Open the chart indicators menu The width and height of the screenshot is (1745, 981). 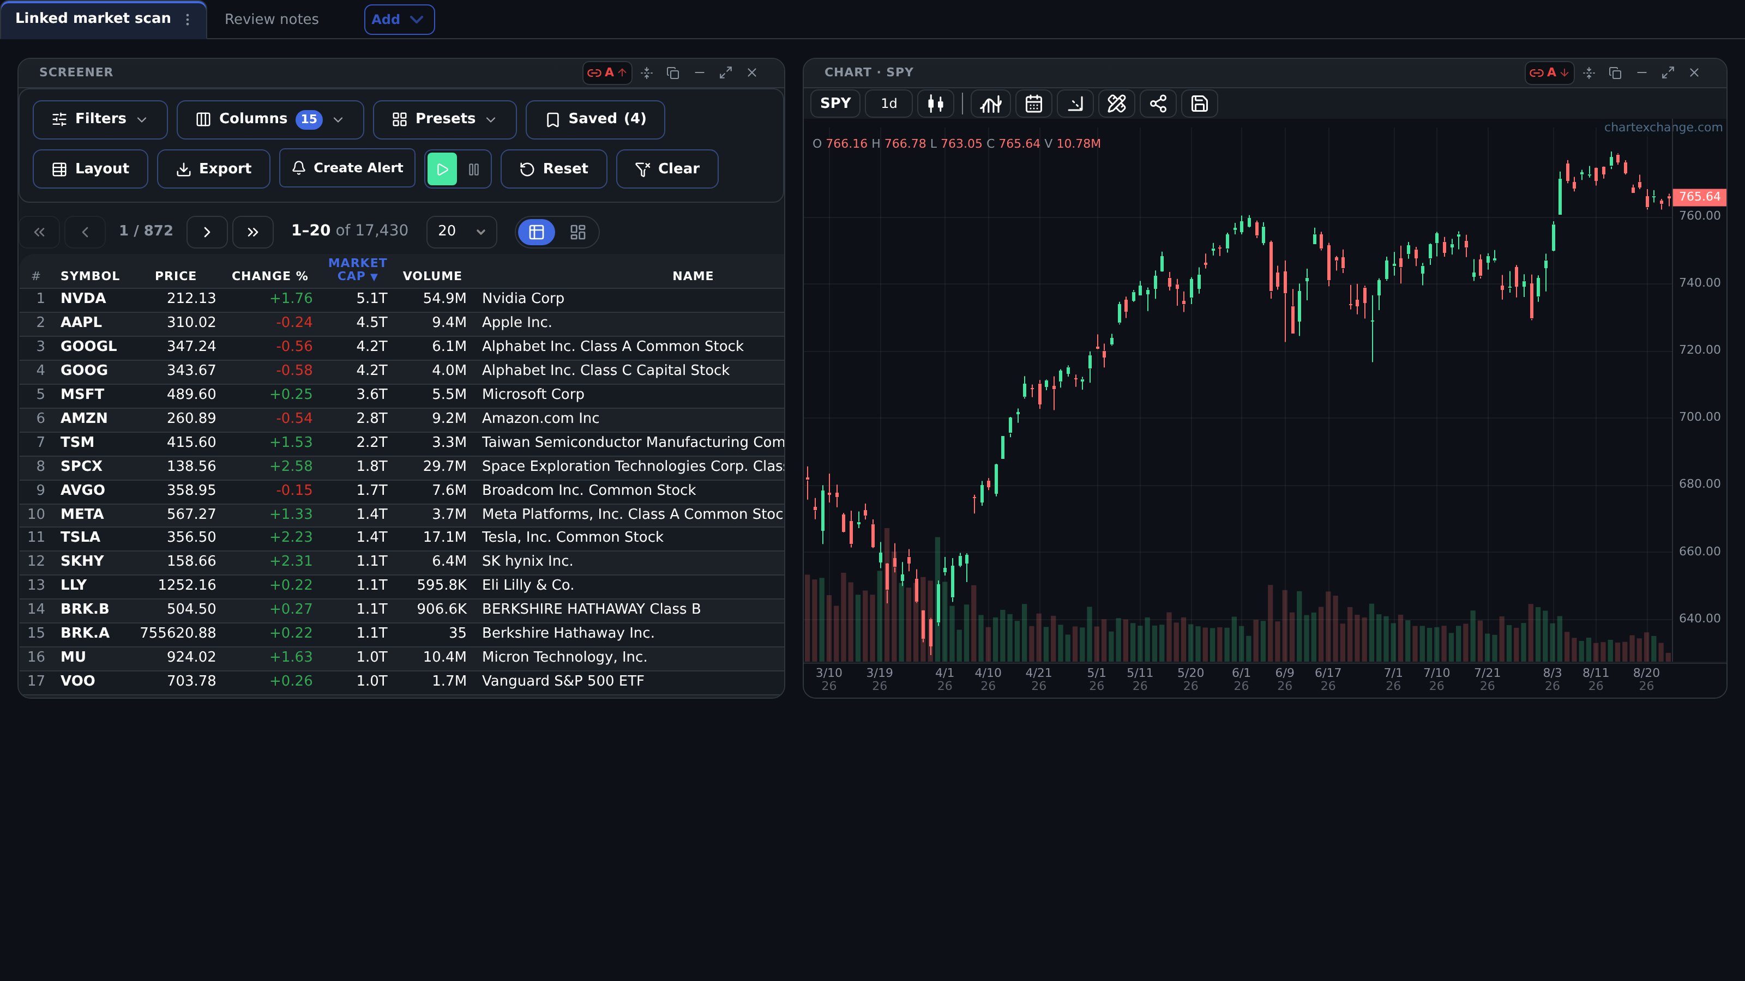pos(991,104)
